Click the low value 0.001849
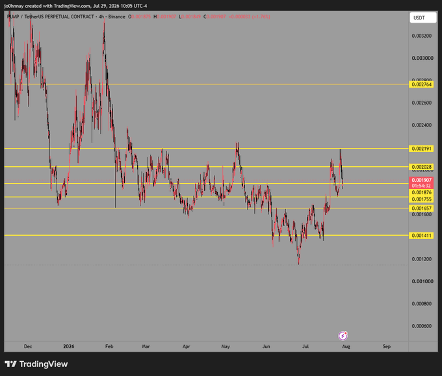The height and width of the screenshot is (376, 442). [x=191, y=17]
